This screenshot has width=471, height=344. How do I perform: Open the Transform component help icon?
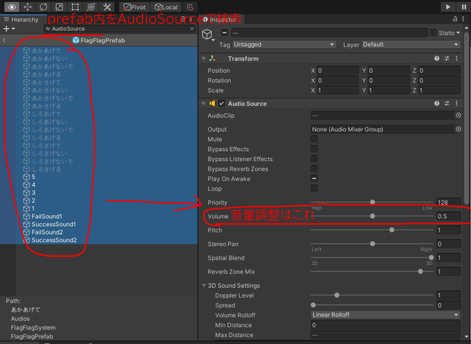[437, 58]
